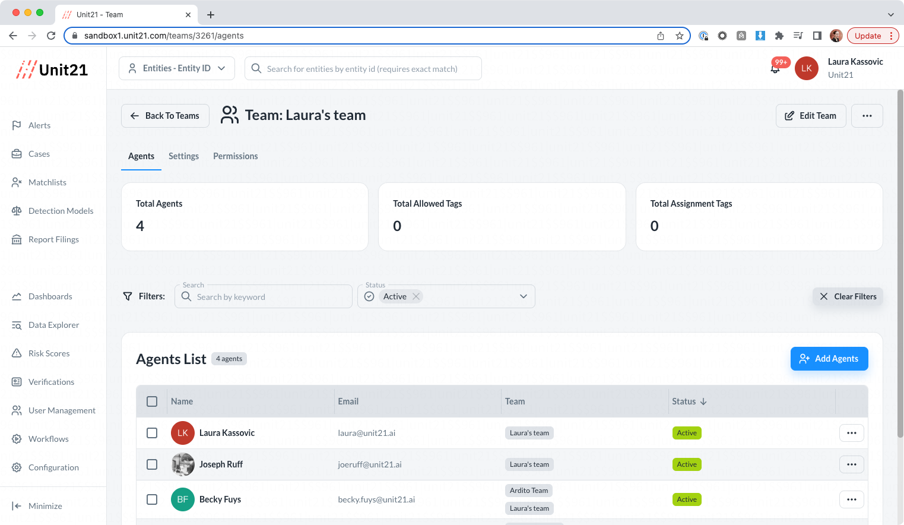Focus the entity ID search box
The height and width of the screenshot is (525, 904).
[363, 68]
